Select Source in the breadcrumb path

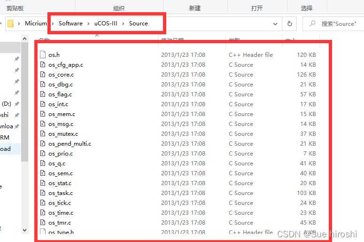tap(139, 23)
